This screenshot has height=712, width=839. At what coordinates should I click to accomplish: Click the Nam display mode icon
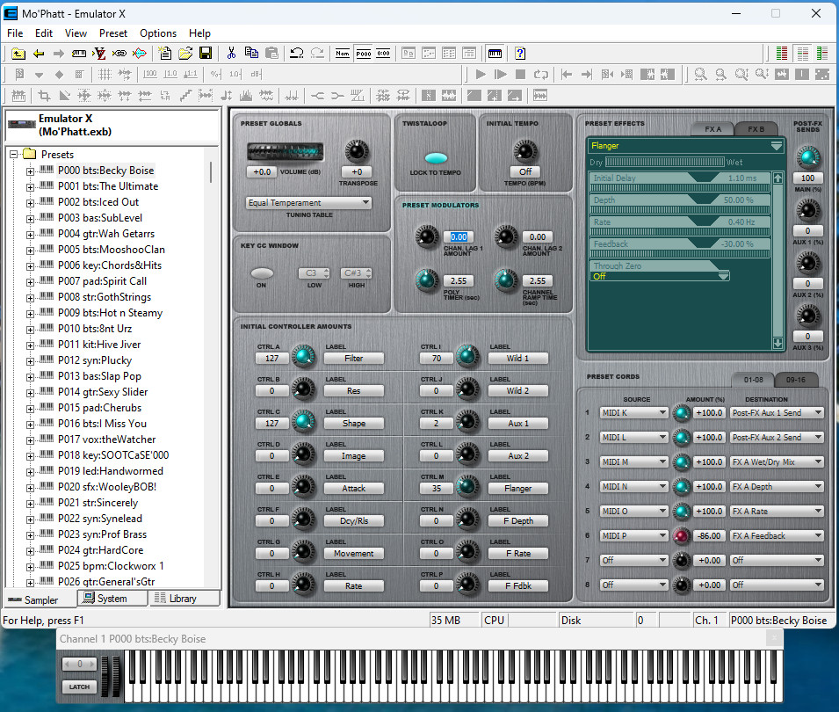(x=343, y=54)
